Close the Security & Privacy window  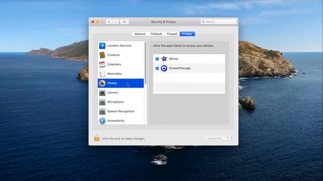(93, 22)
